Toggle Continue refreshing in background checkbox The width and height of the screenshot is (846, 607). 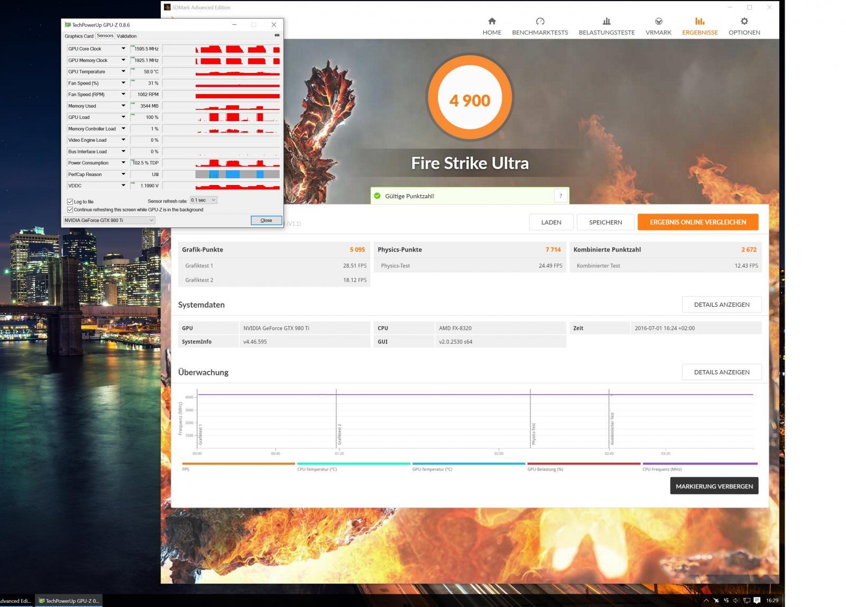coord(70,209)
